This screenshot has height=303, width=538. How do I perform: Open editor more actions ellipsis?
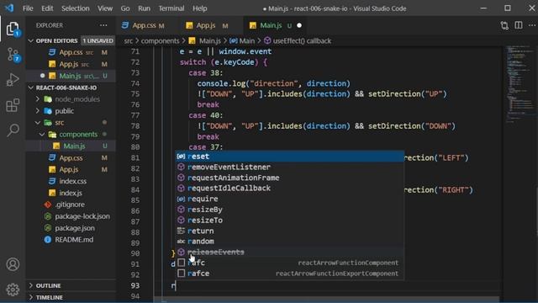[532, 25]
